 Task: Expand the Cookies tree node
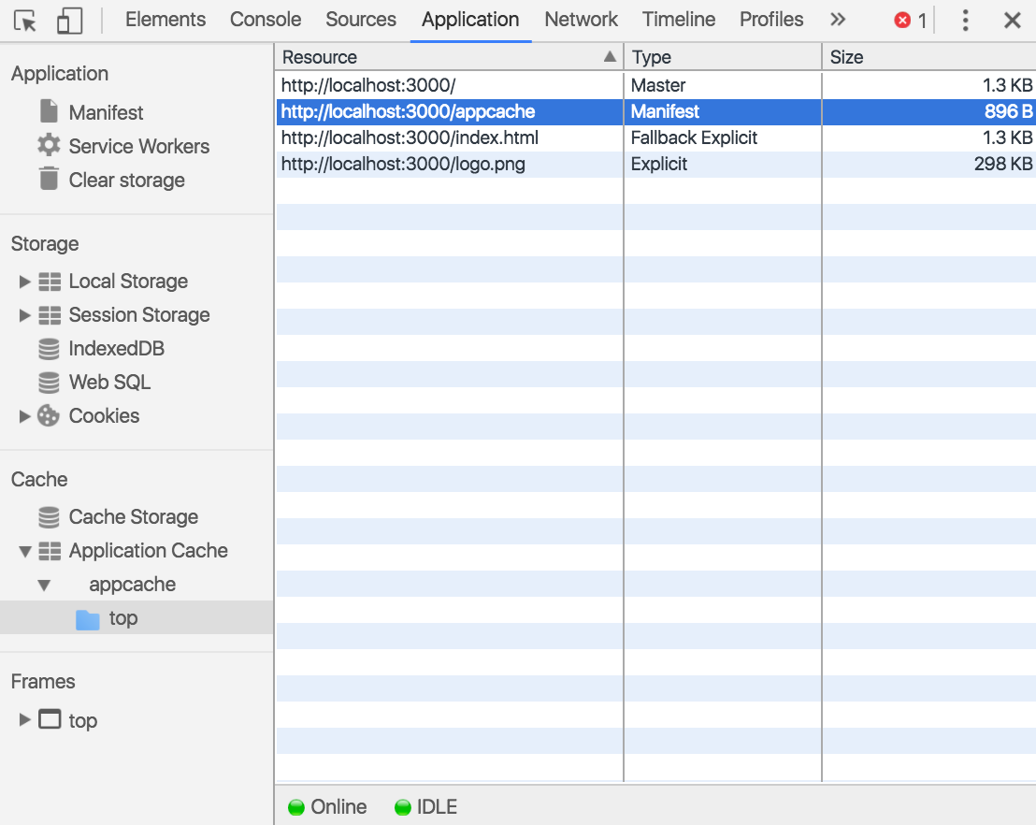[25, 416]
